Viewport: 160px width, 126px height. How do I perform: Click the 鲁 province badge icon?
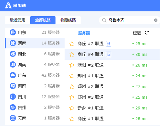[x=13, y=32]
